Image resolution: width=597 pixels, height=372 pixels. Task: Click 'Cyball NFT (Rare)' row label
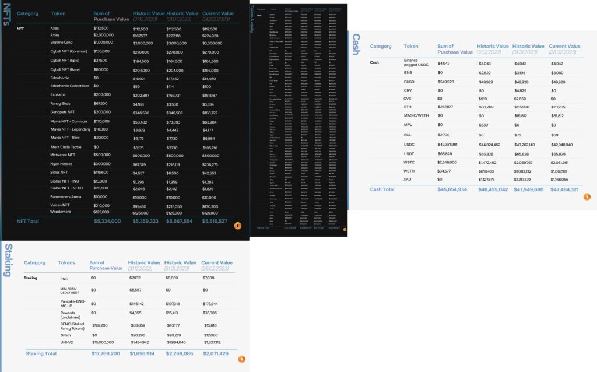pyautogui.click(x=65, y=70)
